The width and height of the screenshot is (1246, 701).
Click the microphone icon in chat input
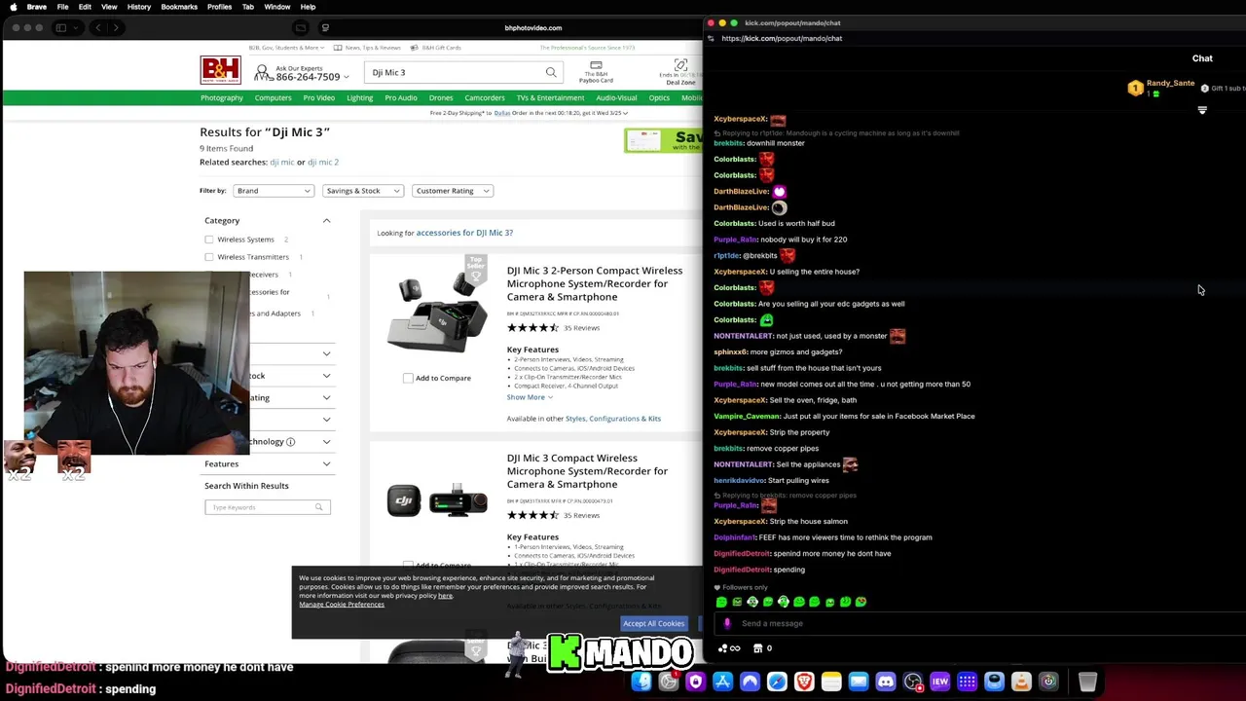click(x=726, y=623)
